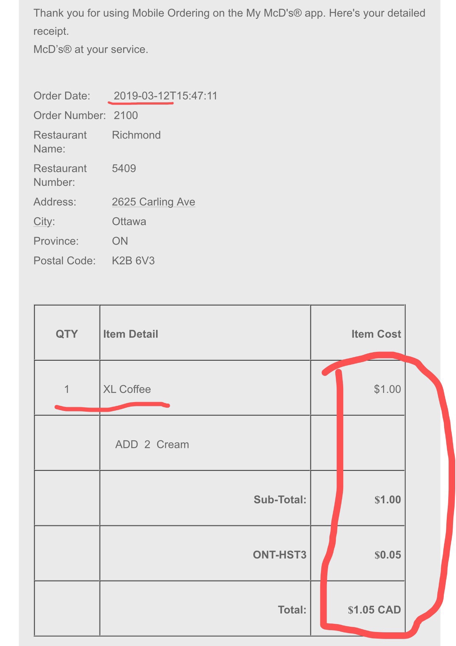
Task: Click the restaurant number 5409
Action: click(124, 168)
